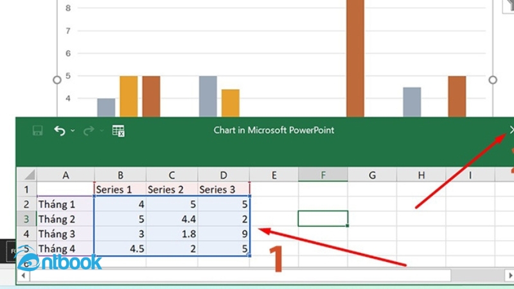Click the Redo arrow icon
Screen dimensions: 514x289
89,130
